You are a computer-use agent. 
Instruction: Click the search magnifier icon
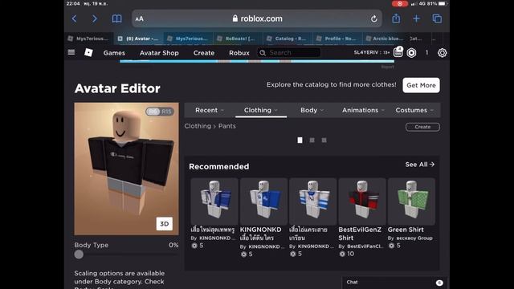[263, 52]
